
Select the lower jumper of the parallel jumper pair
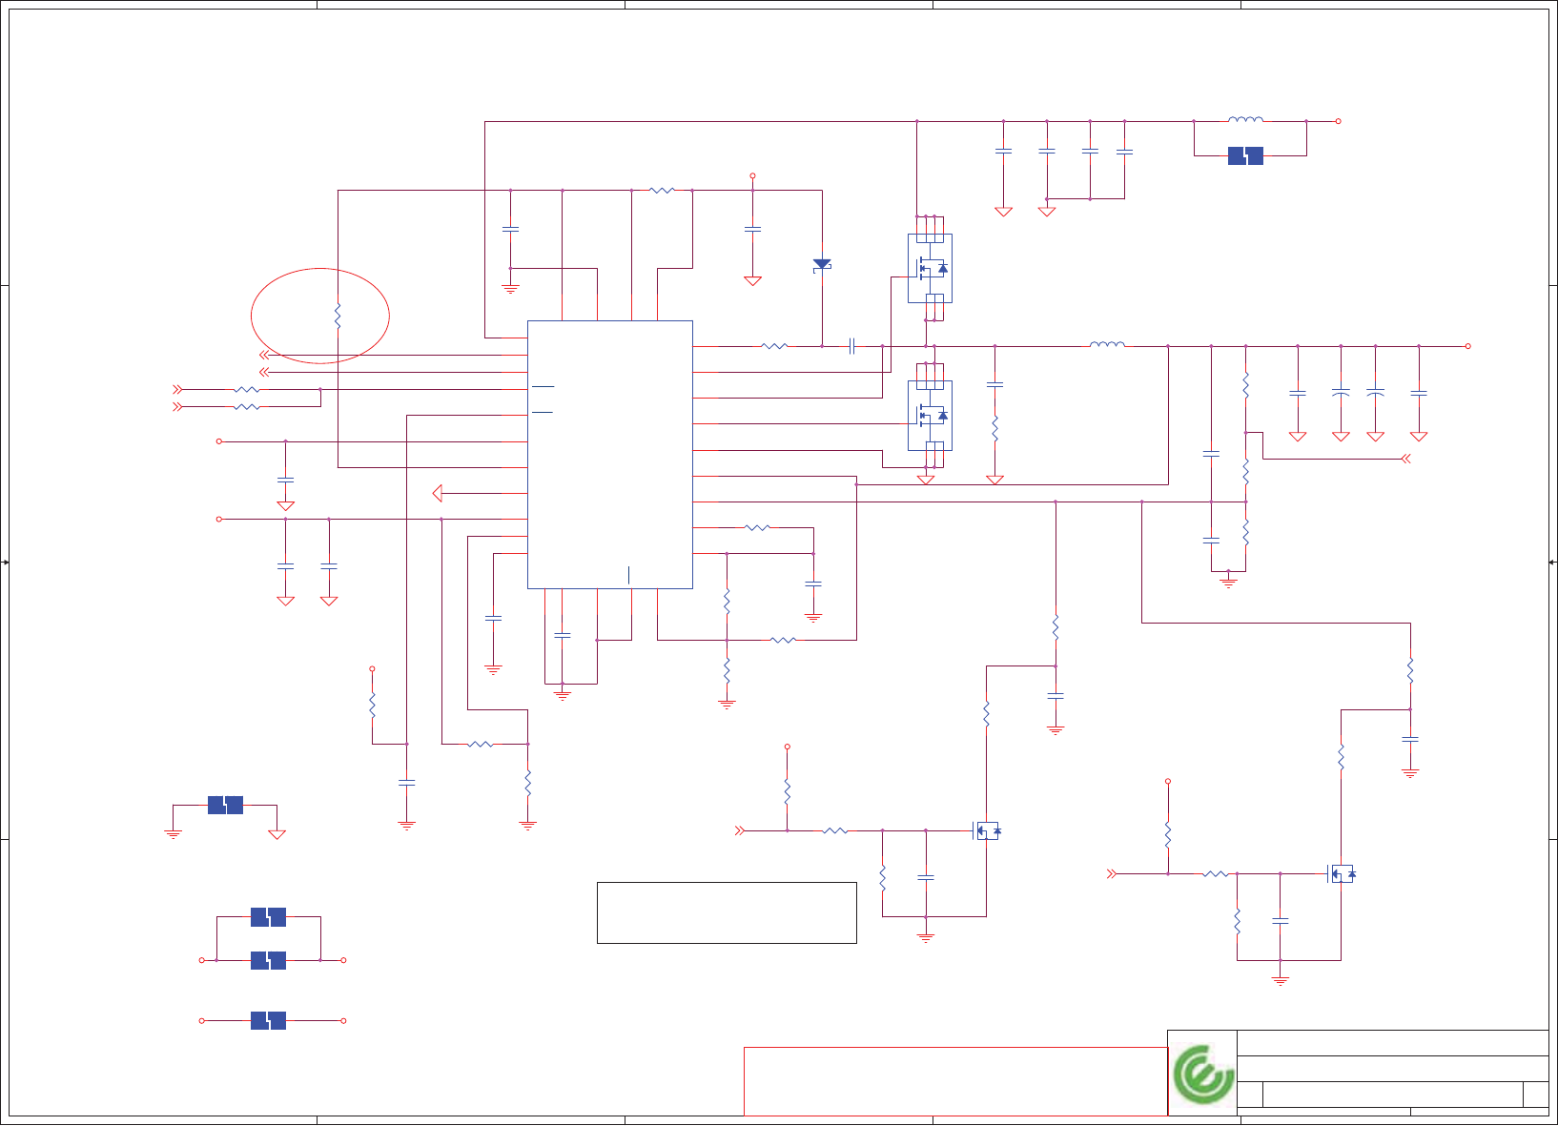pos(268,960)
